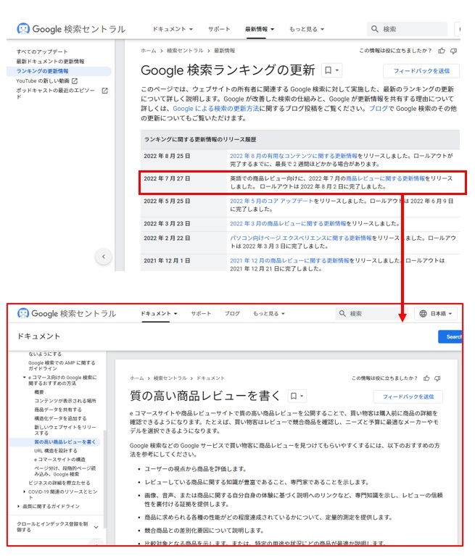The image size is (475, 556).
Task: Open bookmark dropdown next to Google 検索ランキングの更新
Action: tap(332, 70)
